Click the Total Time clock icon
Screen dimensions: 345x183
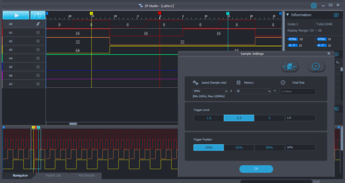click(x=283, y=82)
